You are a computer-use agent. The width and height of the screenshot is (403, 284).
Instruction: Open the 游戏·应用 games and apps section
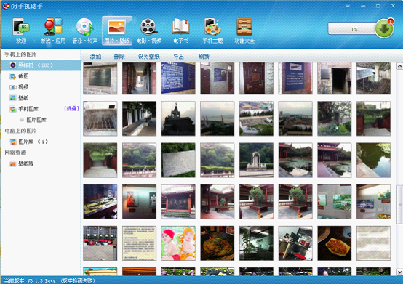pos(53,31)
